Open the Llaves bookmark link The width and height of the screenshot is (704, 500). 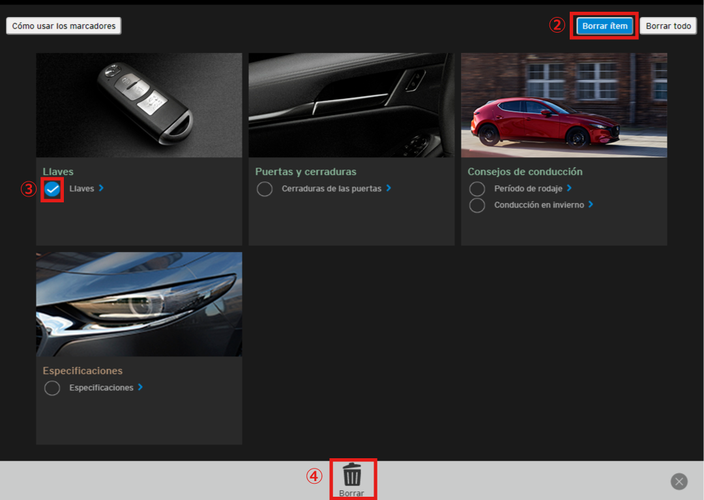point(81,189)
